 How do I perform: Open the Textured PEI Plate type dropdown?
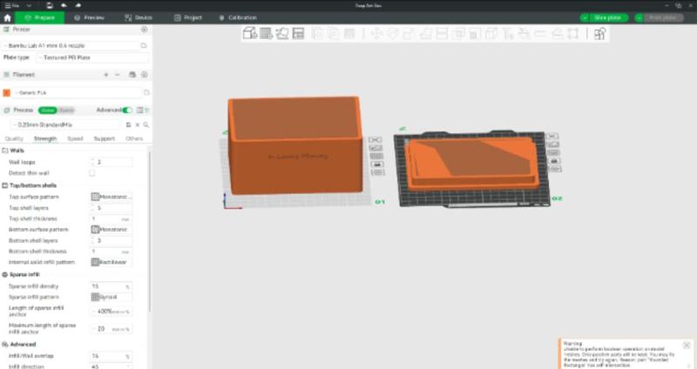[x=92, y=57]
